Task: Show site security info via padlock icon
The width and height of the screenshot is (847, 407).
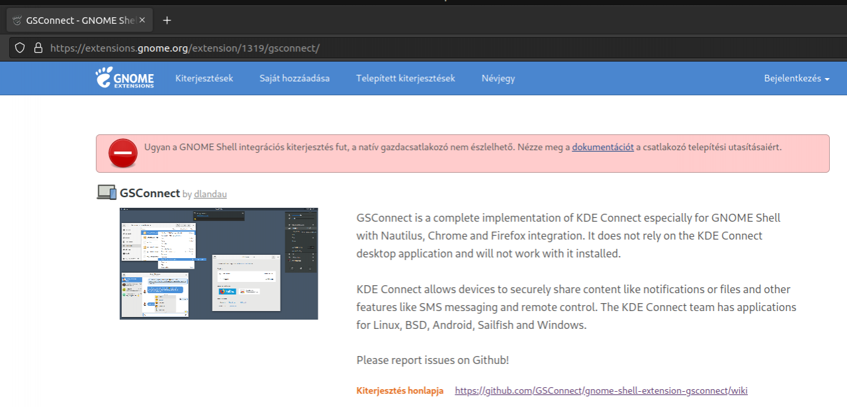Action: [38, 48]
